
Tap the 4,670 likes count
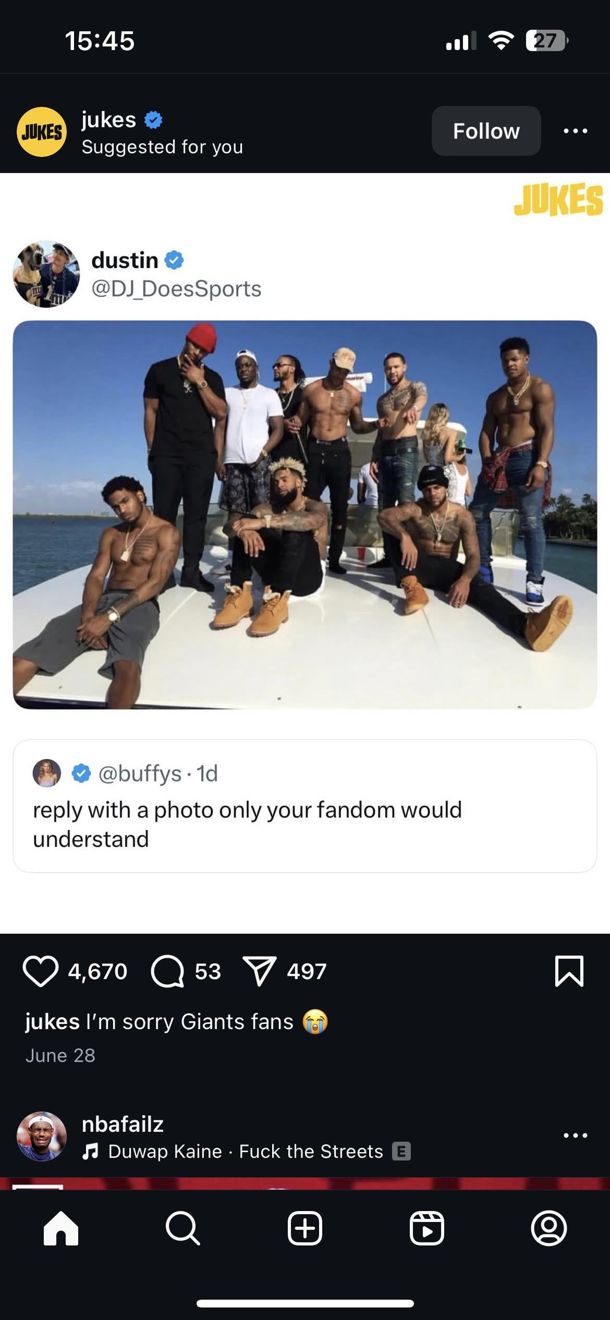pyautogui.click(x=97, y=971)
